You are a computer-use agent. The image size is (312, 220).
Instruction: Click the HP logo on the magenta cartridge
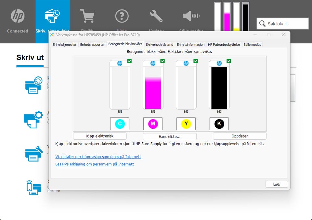(153, 63)
